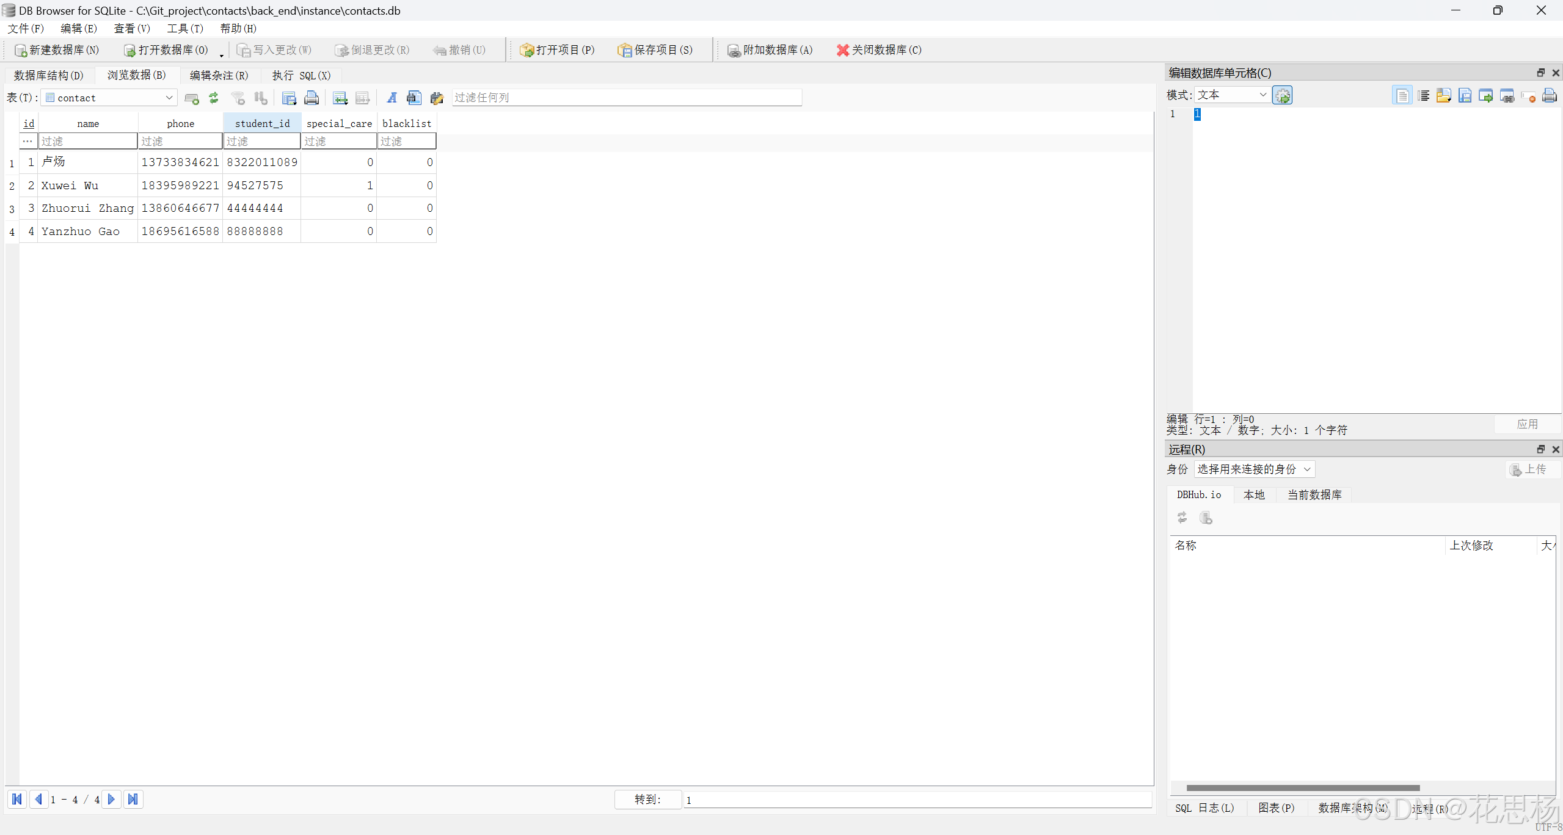Print the currently displayed table
This screenshot has width=1563, height=835.
pos(312,98)
